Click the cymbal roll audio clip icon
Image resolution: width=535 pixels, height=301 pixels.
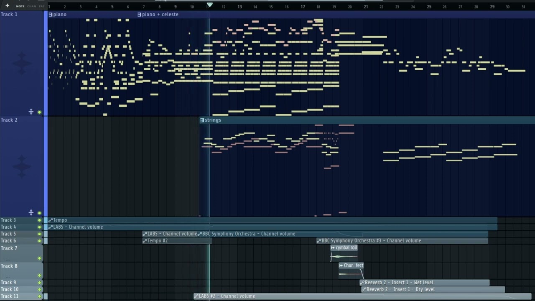pyautogui.click(x=333, y=248)
